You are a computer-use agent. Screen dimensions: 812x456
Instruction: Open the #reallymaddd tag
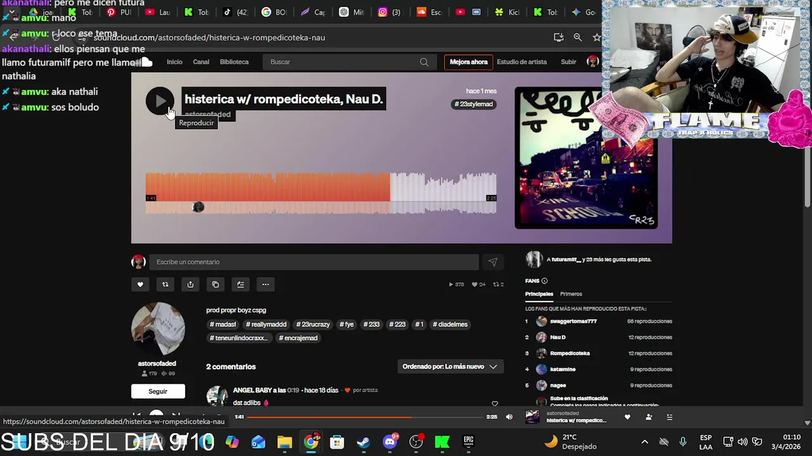coord(266,324)
